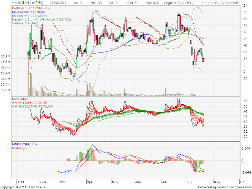
Task: Click the Charted By TAFACHART text
Action: point(221,3)
